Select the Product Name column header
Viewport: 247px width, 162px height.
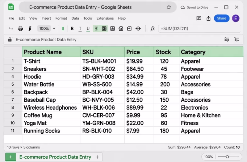coord(51,52)
